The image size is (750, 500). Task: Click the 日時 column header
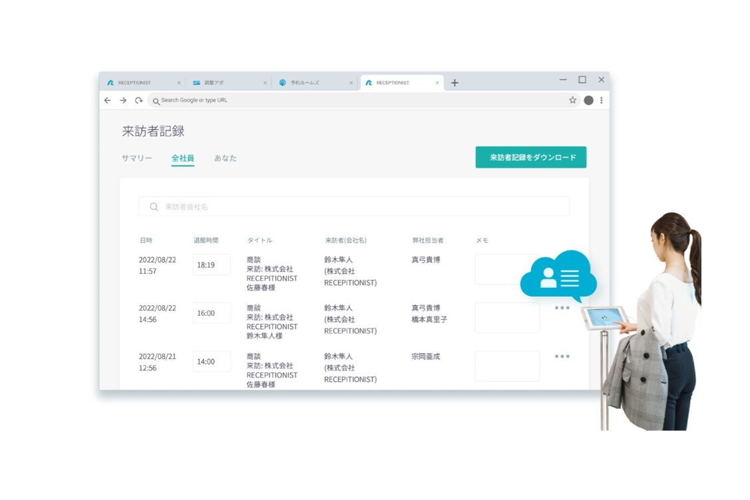tap(146, 241)
